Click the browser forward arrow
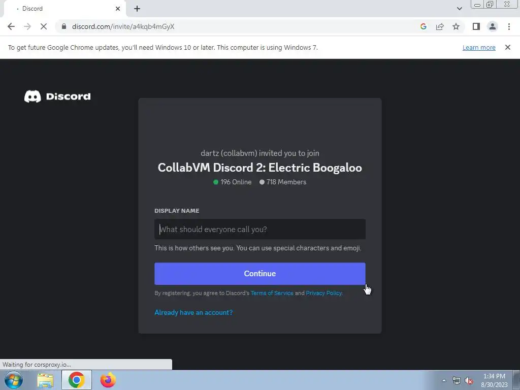This screenshot has width=520, height=390. point(27,26)
